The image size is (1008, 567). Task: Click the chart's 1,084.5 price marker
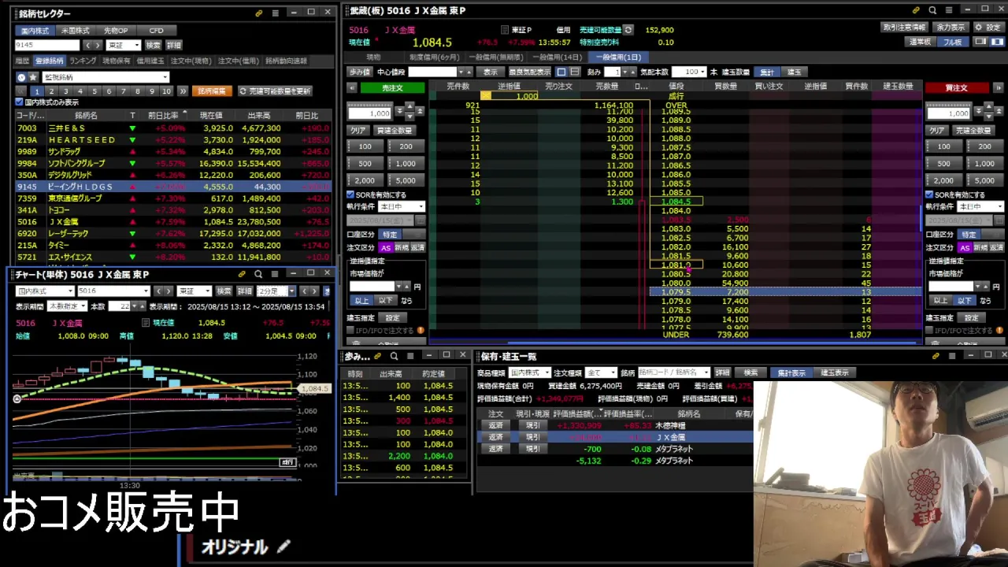(315, 388)
